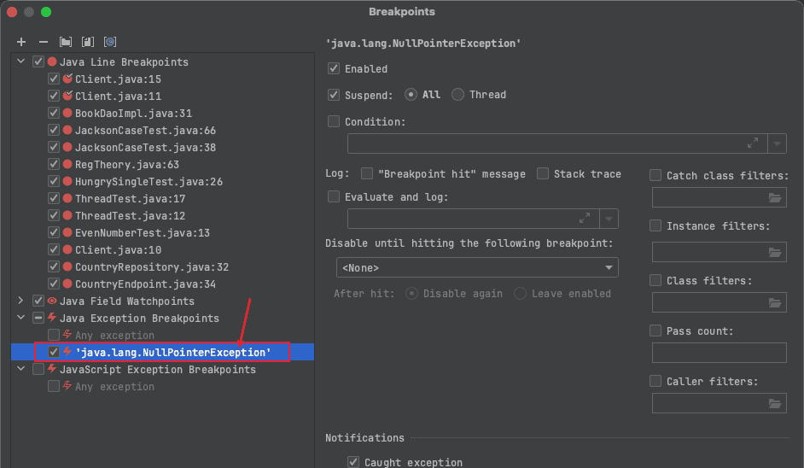This screenshot has height=468, width=804.
Task: Click the Add breakpoint plus icon
Action: click(x=21, y=42)
